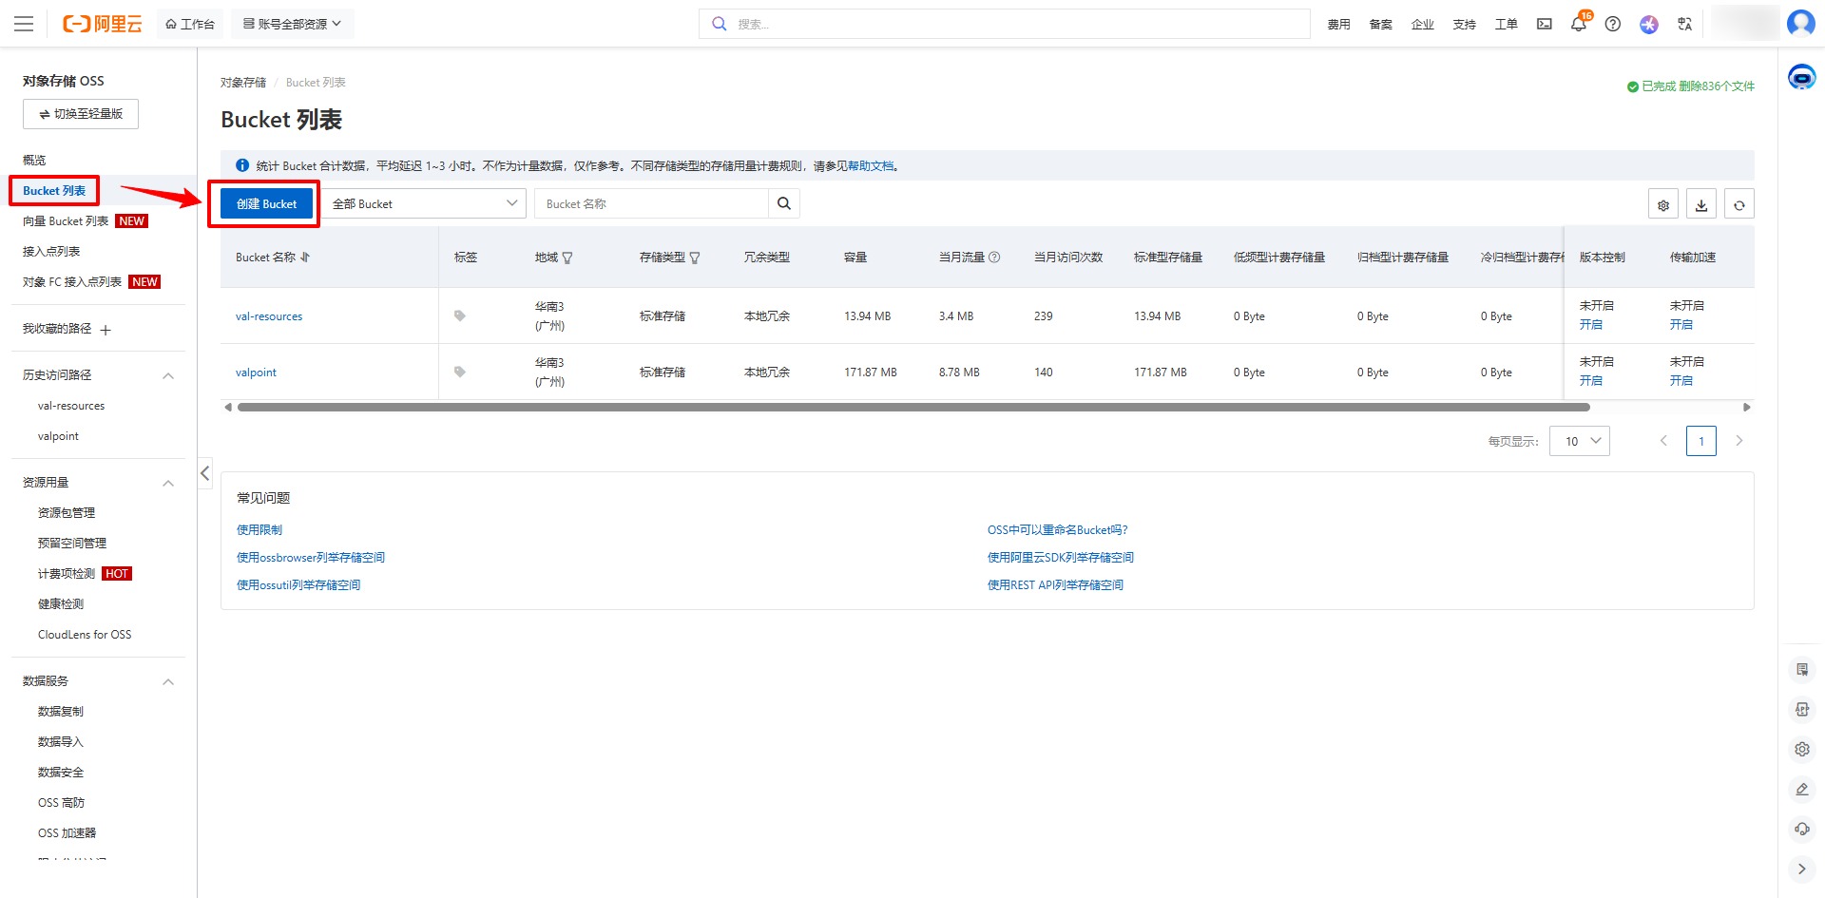Open the help question-mark icon
This screenshot has height=898, width=1825.
click(x=1613, y=24)
